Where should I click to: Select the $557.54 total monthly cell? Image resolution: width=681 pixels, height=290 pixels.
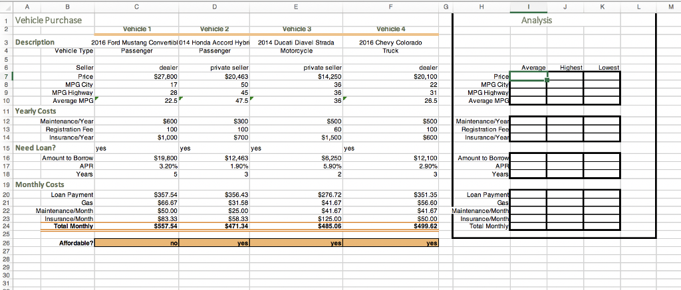click(x=137, y=226)
